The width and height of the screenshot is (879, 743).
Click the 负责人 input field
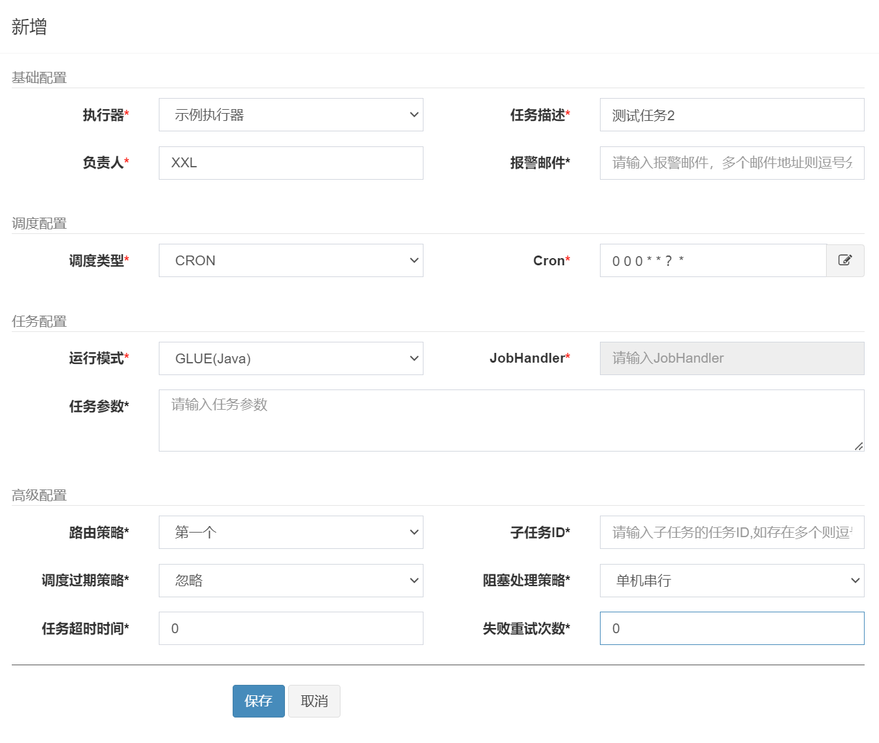(x=291, y=163)
